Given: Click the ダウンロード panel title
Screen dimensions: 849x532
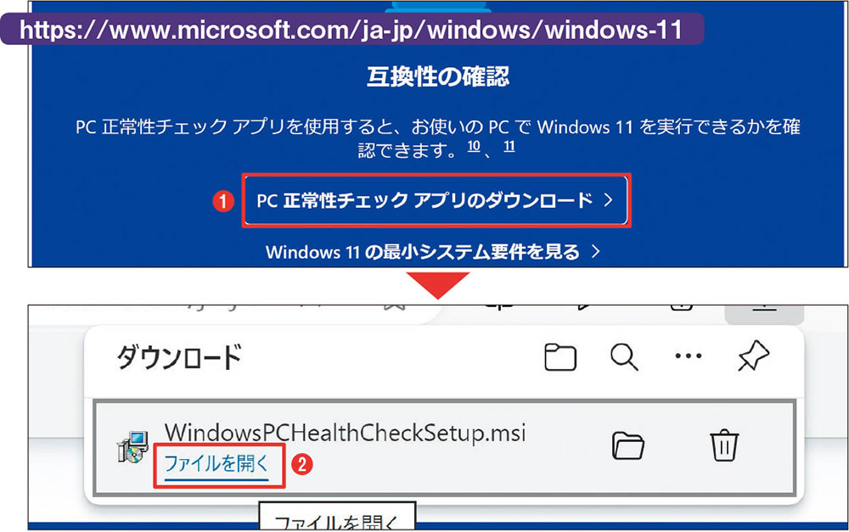Looking at the screenshot, I should coord(179,358).
